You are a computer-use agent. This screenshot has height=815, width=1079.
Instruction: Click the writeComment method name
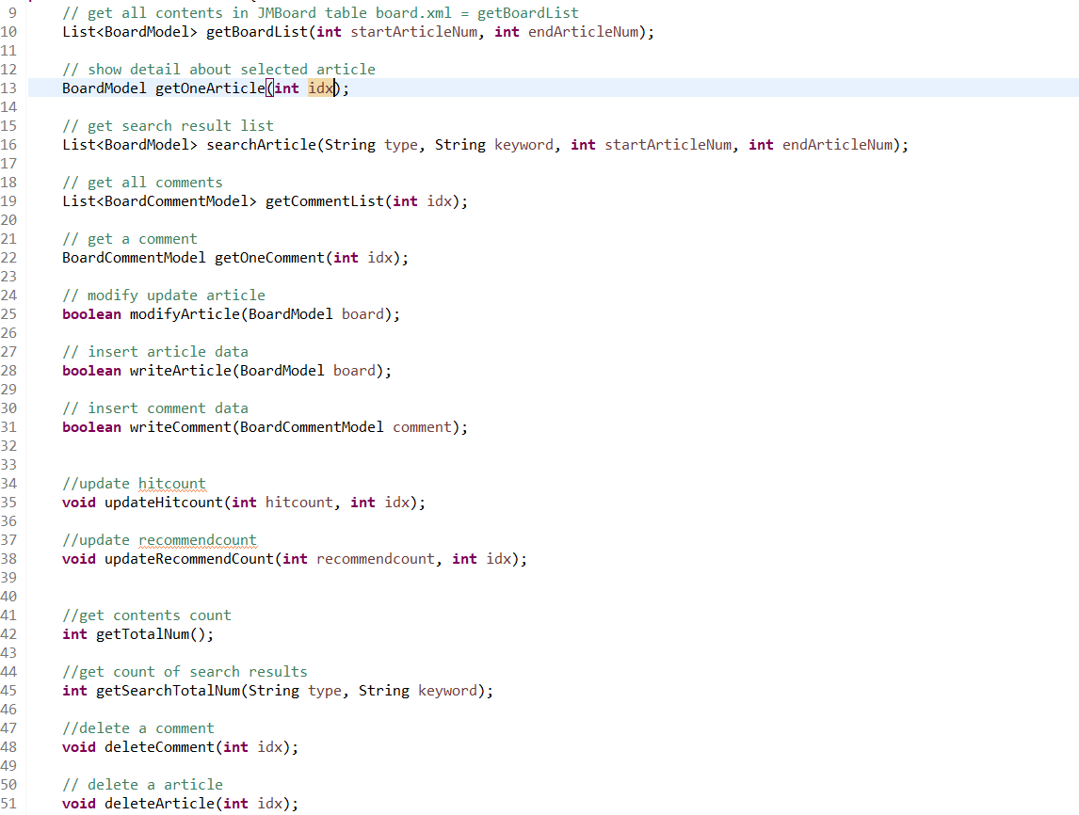[x=180, y=427]
